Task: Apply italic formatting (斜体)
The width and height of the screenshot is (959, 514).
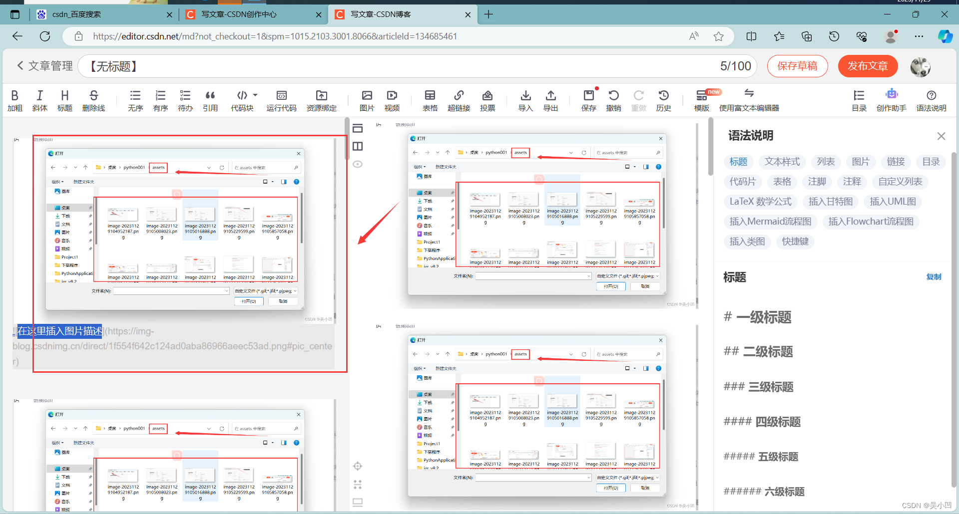Action: [x=40, y=100]
